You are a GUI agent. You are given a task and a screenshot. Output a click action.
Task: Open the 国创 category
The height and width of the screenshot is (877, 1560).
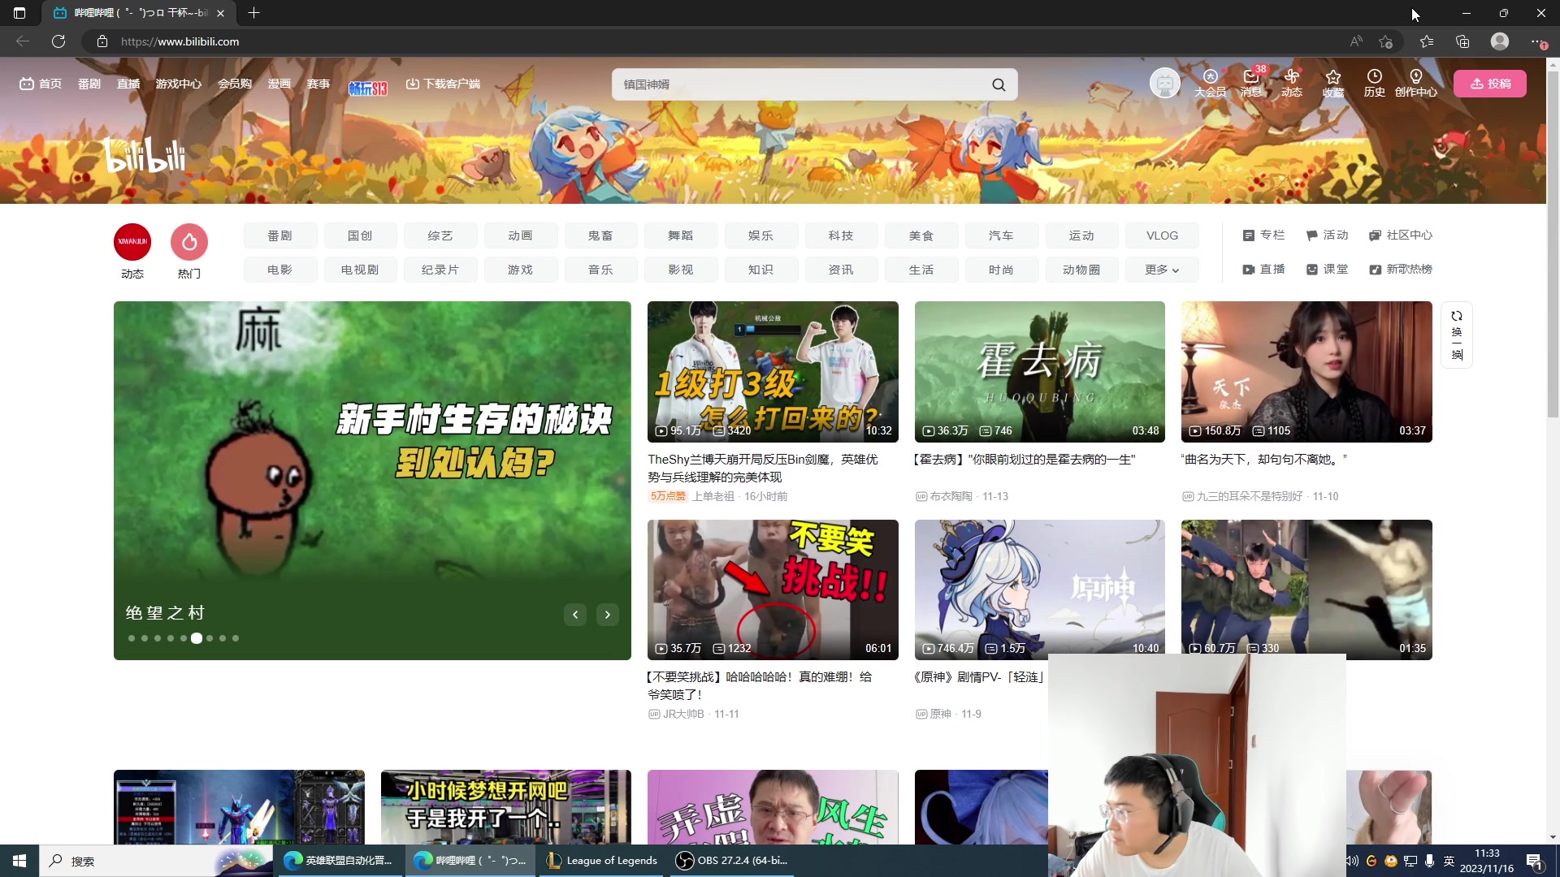tap(360, 235)
